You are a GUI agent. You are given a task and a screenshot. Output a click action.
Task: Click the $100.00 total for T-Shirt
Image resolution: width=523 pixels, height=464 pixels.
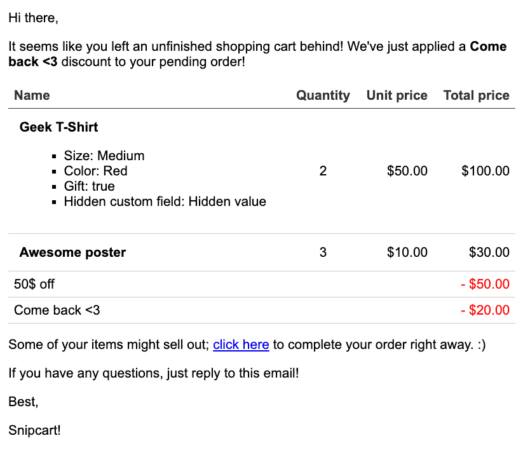[x=486, y=171]
